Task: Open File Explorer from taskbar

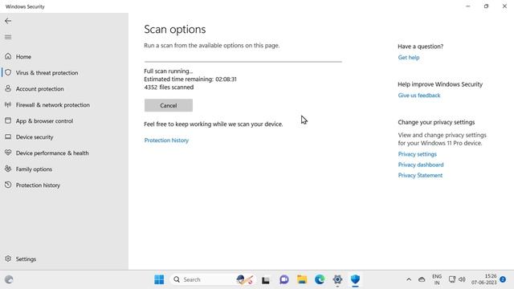Action: coord(302,279)
